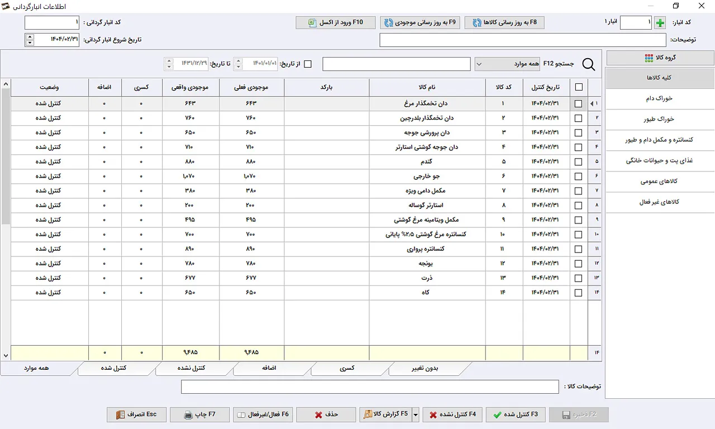Click F6 فعال/غیرفعال toggle button
Viewport: 715px width, 429px height.
[x=263, y=414]
